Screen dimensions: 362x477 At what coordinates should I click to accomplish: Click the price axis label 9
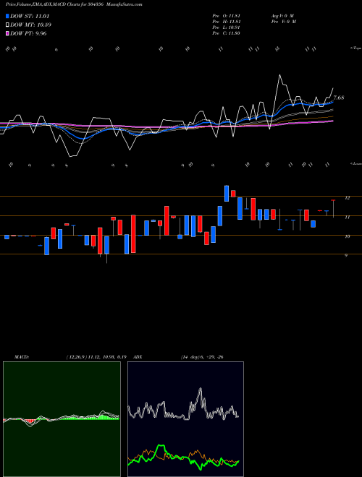(x=346, y=256)
